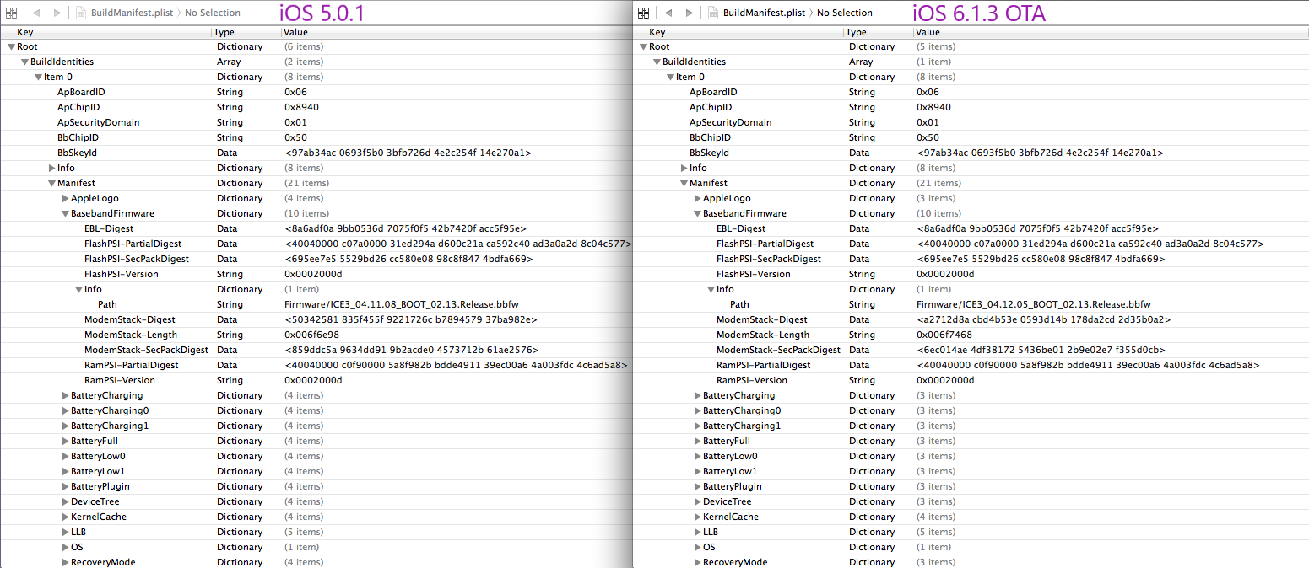The height and width of the screenshot is (568, 1309).
Task: Expand LLB dictionary in the left pane
Action: [65, 532]
